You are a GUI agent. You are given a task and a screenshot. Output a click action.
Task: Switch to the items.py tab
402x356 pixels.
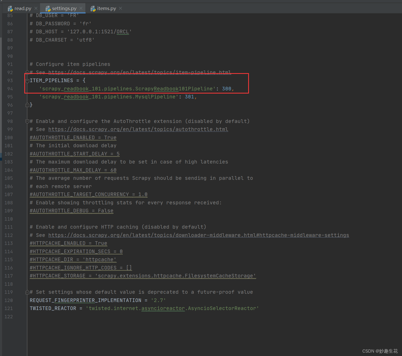click(x=106, y=8)
